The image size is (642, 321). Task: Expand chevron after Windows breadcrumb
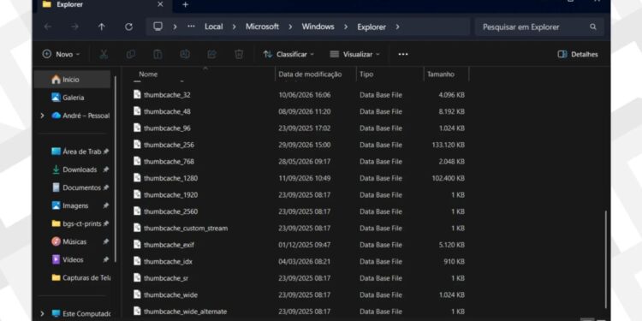(x=346, y=27)
